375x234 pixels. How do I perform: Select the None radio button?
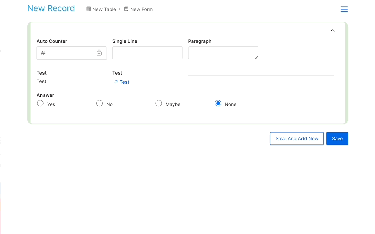(218, 104)
